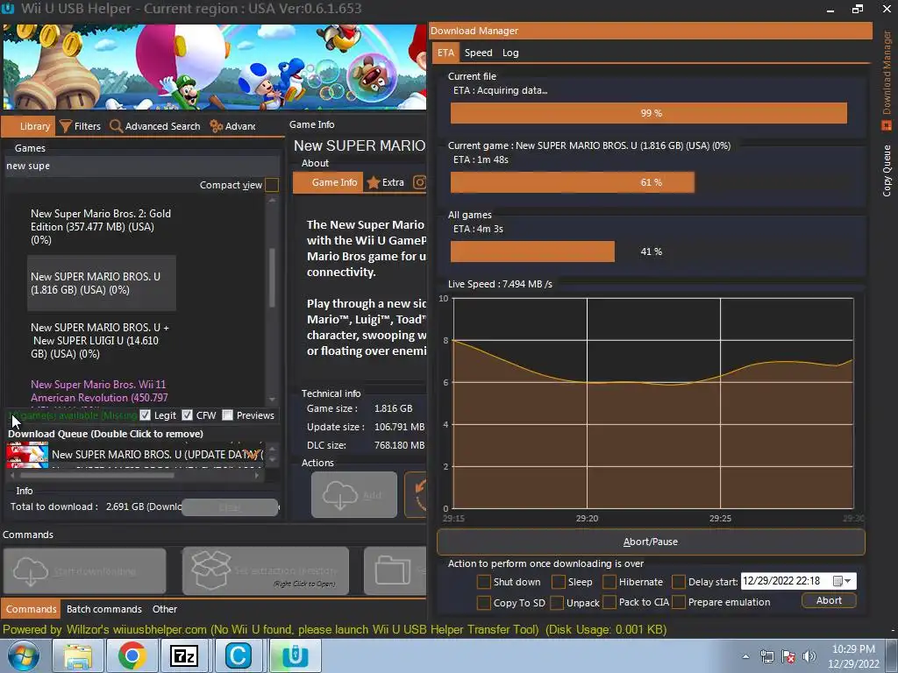Open File Explorer from taskbar
This screenshot has height=673, width=898.
[x=77, y=655]
